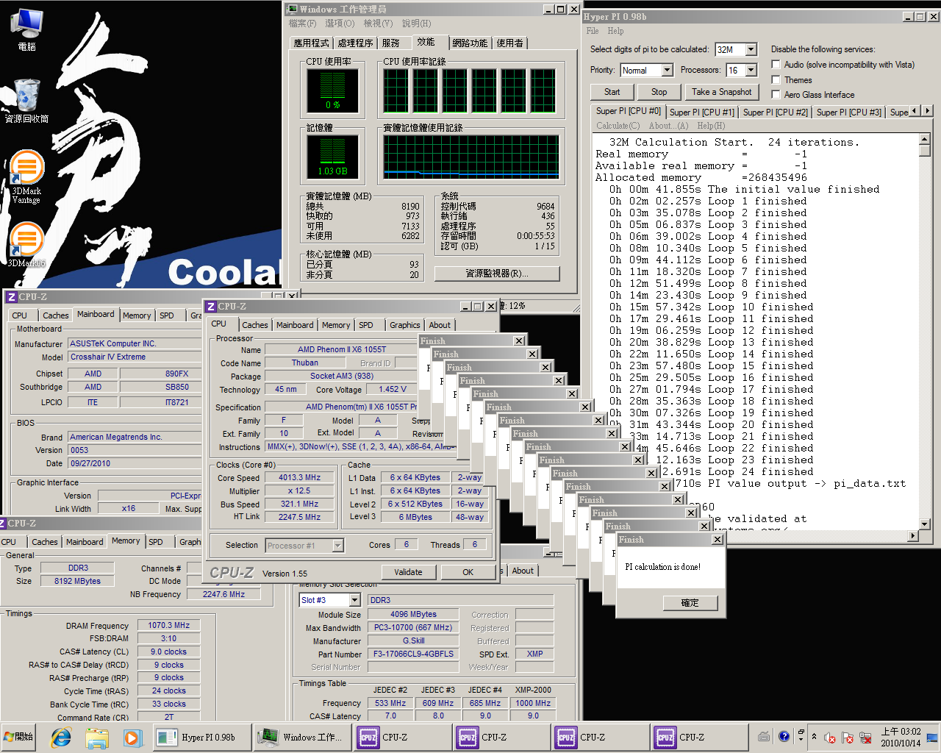Close the front PI calculation Finish dialog
The image size is (941, 753).
point(717,539)
